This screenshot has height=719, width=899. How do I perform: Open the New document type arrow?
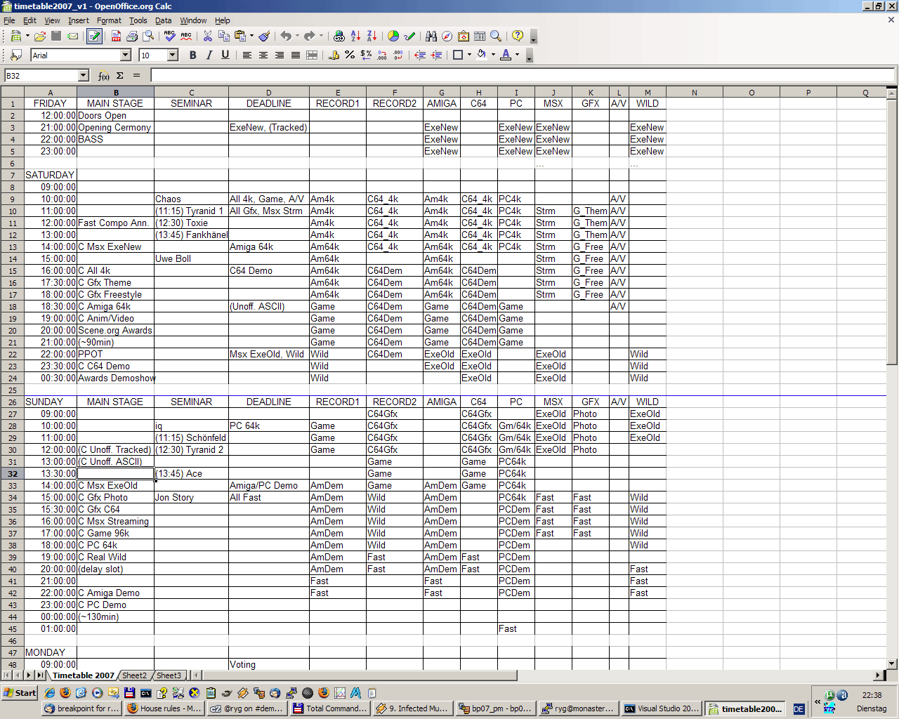pyautogui.click(x=27, y=36)
